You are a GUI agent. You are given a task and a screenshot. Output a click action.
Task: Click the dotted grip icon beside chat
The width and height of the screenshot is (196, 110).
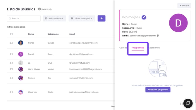181,103
